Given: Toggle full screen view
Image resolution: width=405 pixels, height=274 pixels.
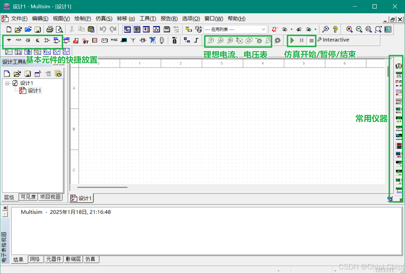Looking at the screenshot, I should tap(388, 29).
